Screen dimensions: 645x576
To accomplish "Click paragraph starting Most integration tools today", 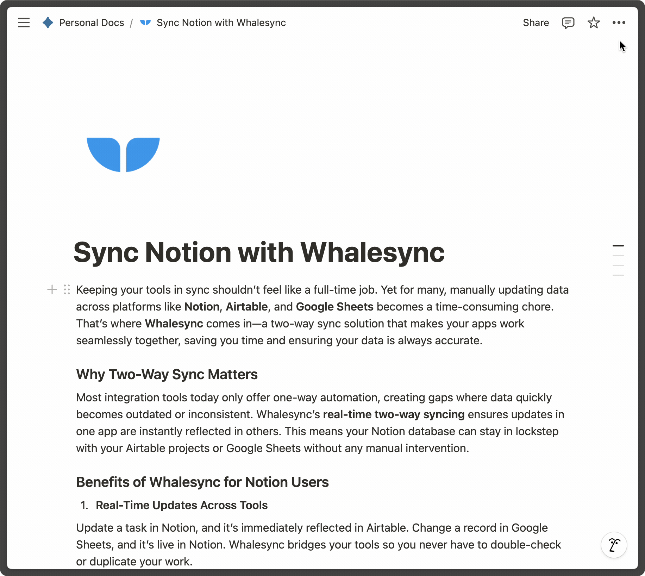I will tap(320, 423).
